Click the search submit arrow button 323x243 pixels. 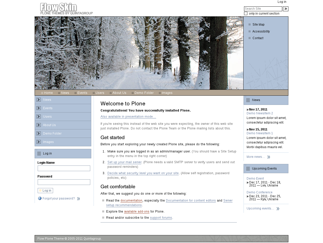coord(286,9)
